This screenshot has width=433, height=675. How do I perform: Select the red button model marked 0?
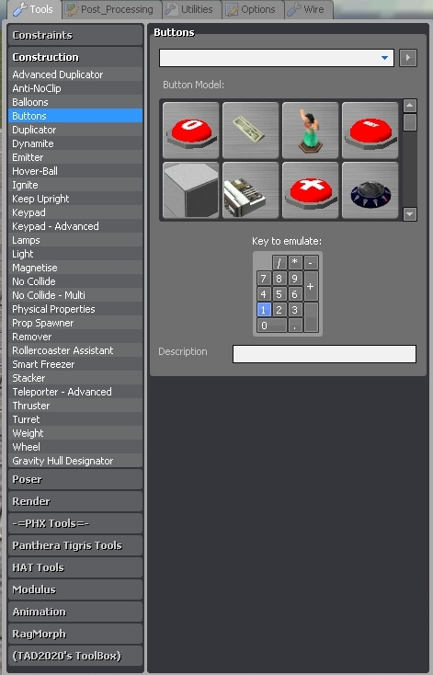pyautogui.click(x=191, y=131)
